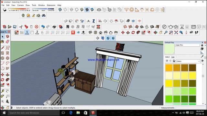Pick the 3D Text tool
This screenshot has height=116, width=207.
7,101
